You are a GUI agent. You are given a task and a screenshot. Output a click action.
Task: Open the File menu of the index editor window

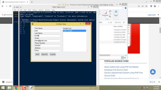15,10
